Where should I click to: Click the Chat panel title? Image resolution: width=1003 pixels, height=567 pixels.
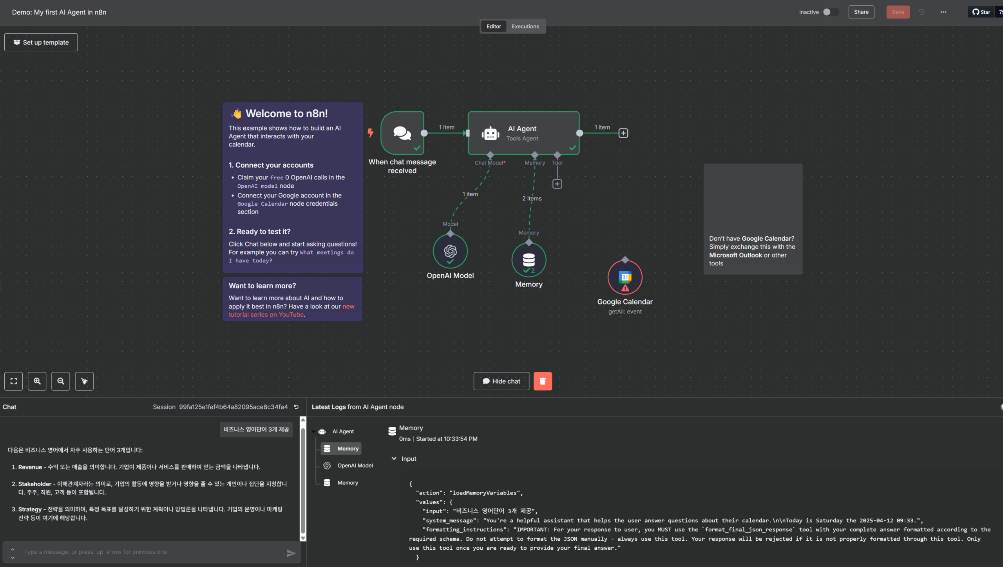[9, 407]
